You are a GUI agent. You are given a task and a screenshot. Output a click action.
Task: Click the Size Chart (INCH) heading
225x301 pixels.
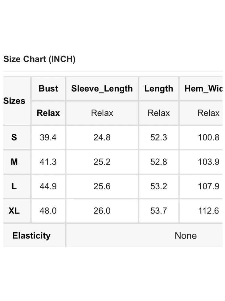(x=39, y=59)
